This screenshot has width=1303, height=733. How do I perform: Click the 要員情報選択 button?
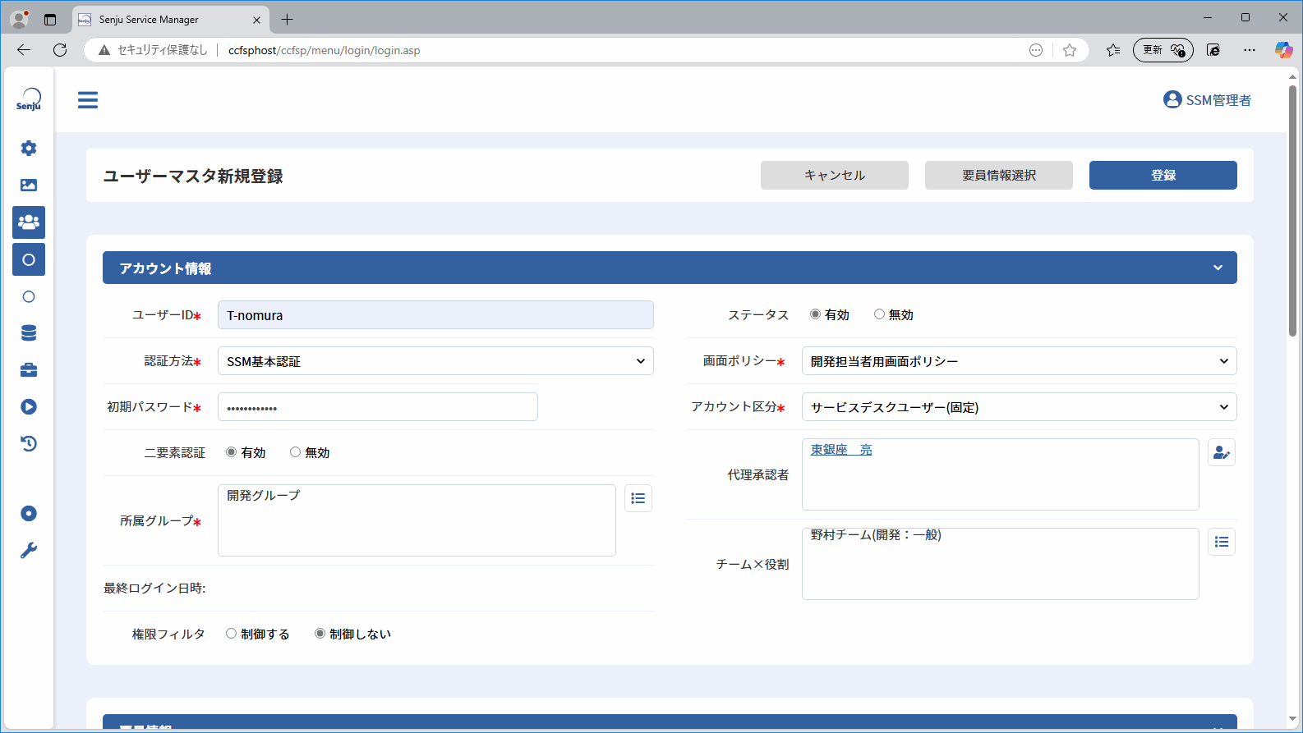click(x=999, y=175)
